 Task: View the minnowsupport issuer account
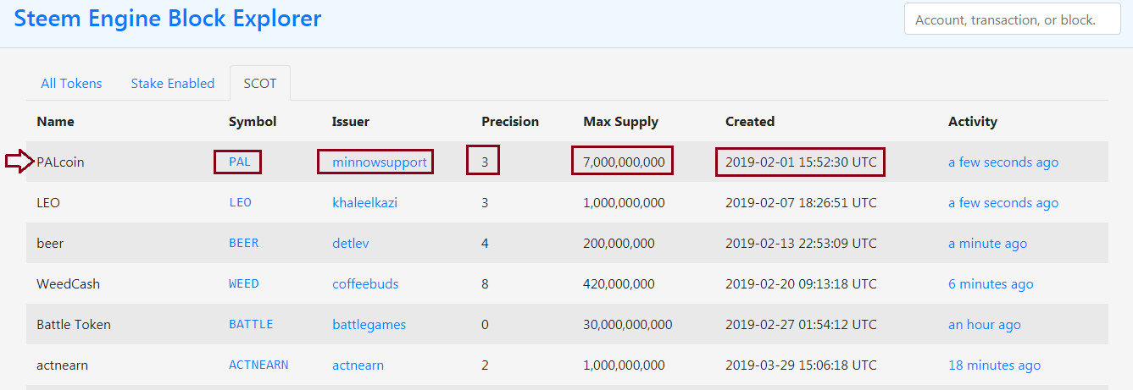click(380, 162)
